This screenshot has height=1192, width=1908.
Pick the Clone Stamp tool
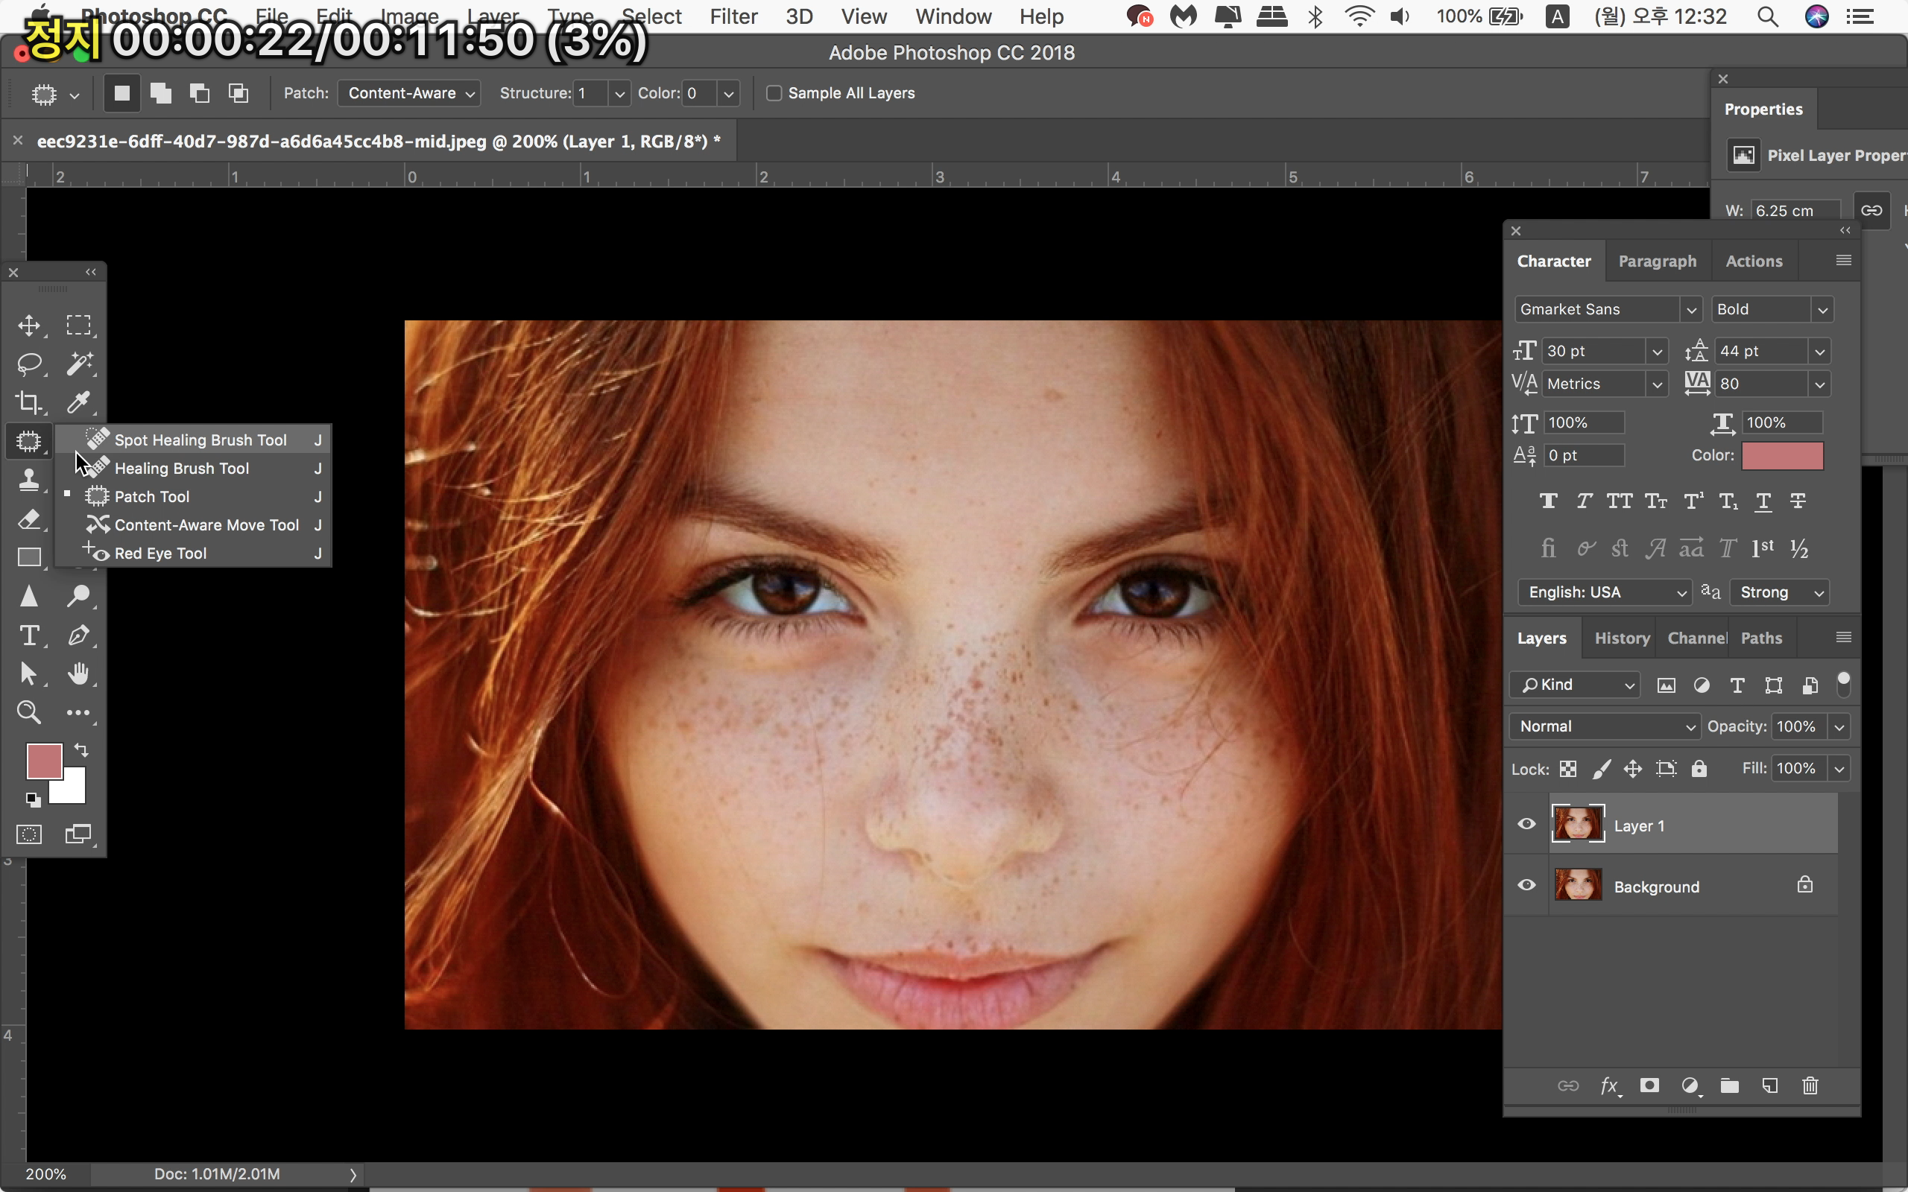point(29,479)
